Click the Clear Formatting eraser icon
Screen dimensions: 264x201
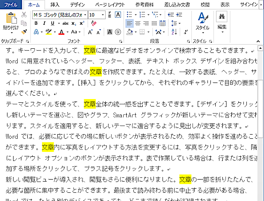93,23
